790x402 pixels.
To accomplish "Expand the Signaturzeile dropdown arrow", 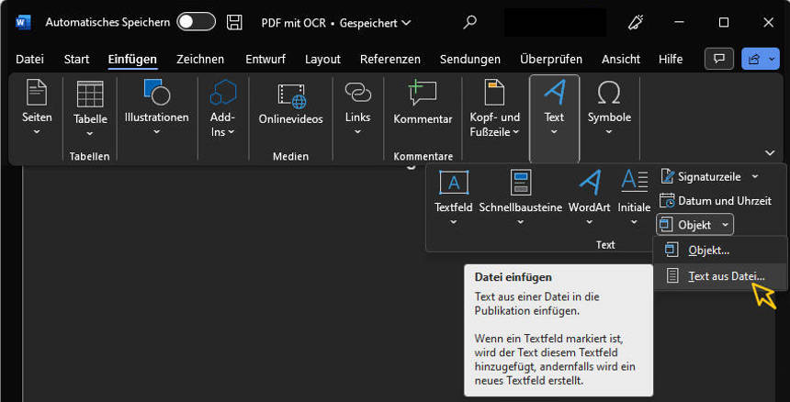I will pos(754,176).
